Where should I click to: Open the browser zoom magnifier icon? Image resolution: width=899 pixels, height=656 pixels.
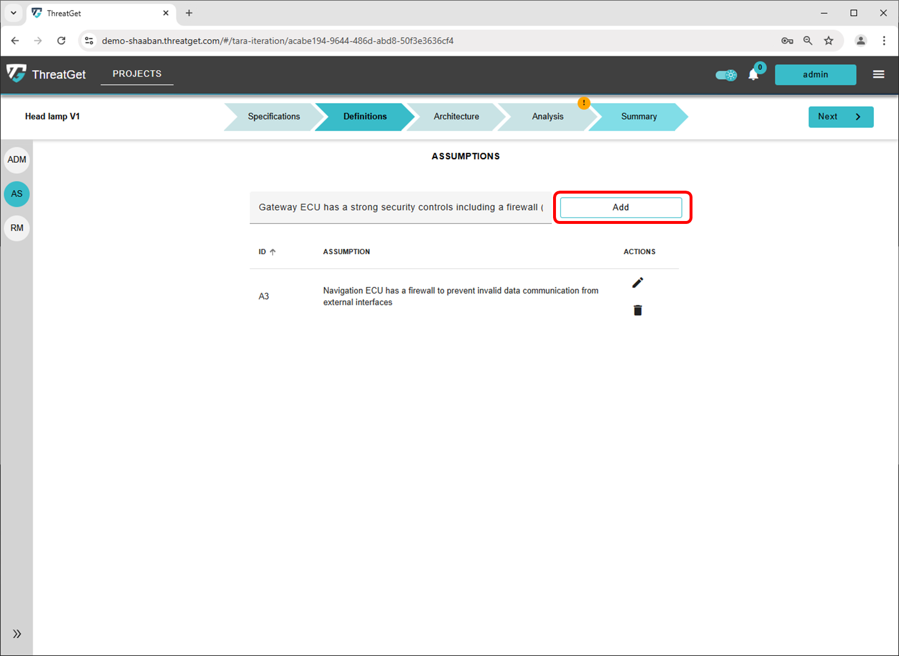(x=807, y=41)
